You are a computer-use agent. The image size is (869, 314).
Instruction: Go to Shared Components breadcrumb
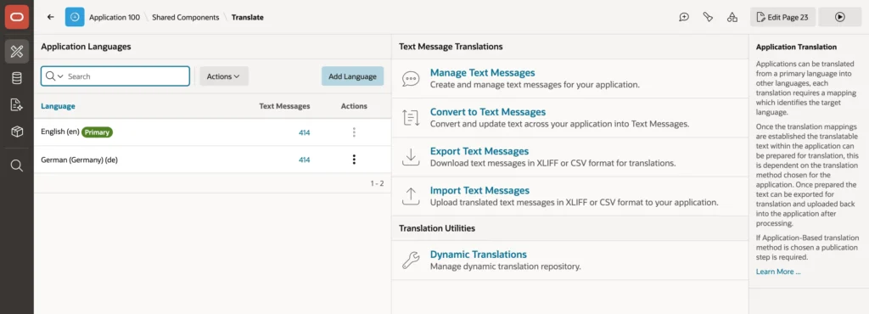186,17
